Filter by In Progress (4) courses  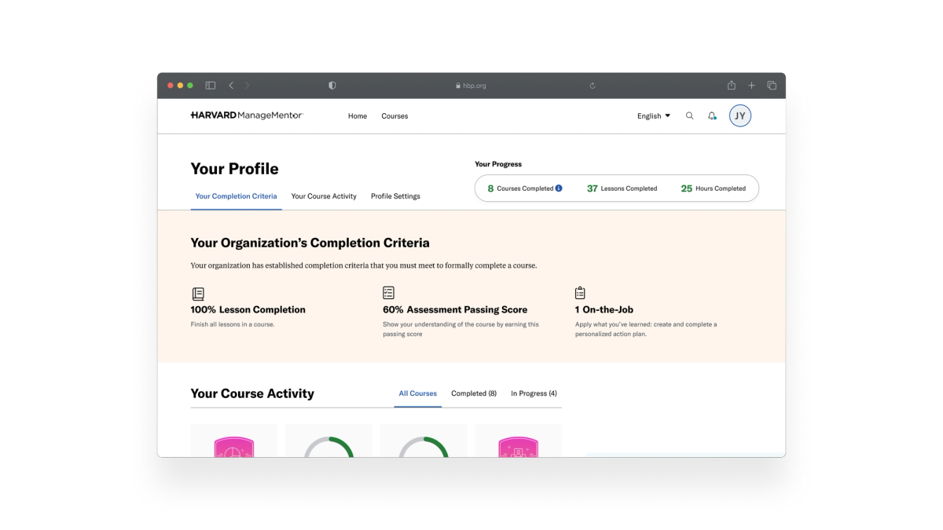coord(534,393)
